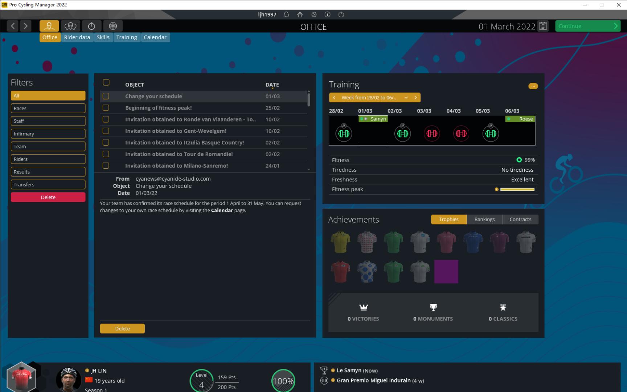The height and width of the screenshot is (392, 627).
Task: Sort messages by the DATE column
Action: coord(272,85)
